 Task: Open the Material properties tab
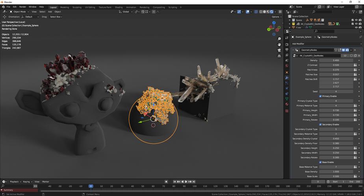(x=287, y=104)
